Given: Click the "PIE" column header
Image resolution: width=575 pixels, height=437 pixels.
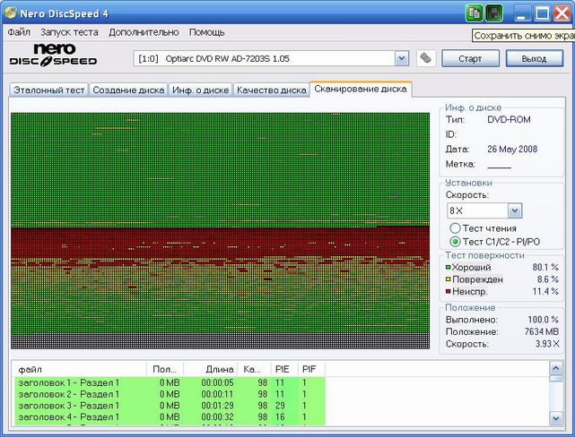Looking at the screenshot, I should pyautogui.click(x=282, y=369).
